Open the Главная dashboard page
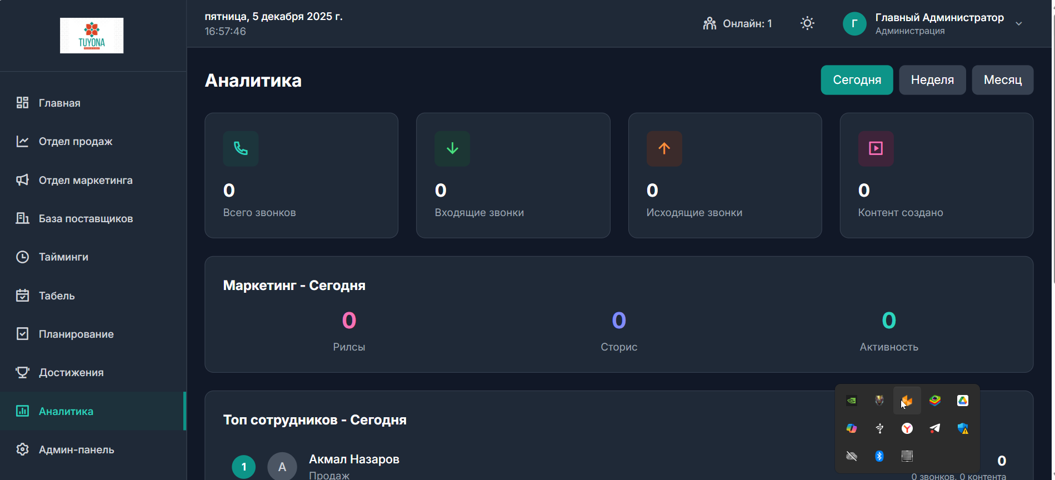 59,103
